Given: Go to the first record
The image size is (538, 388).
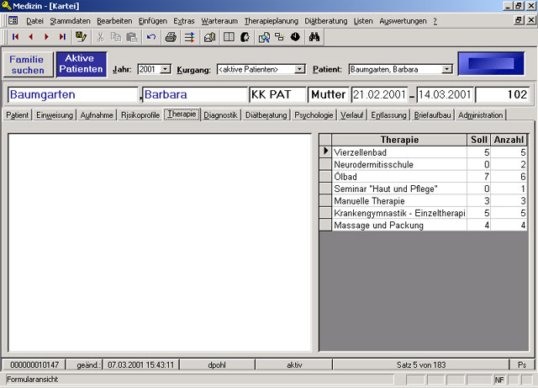Looking at the screenshot, I should [x=15, y=37].
